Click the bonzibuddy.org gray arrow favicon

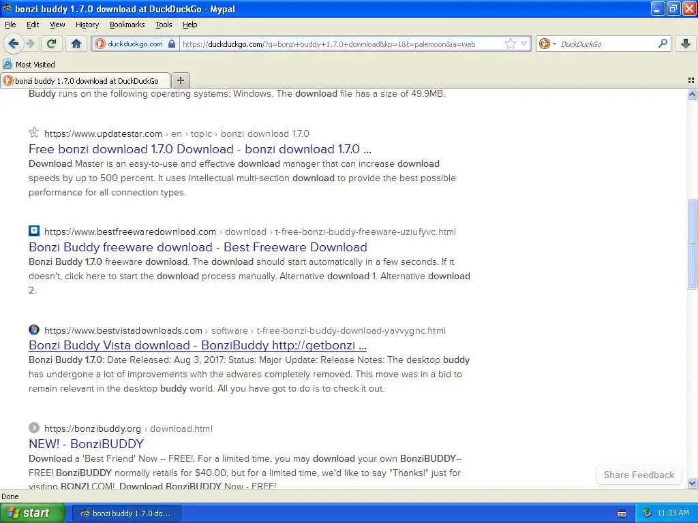click(x=34, y=428)
